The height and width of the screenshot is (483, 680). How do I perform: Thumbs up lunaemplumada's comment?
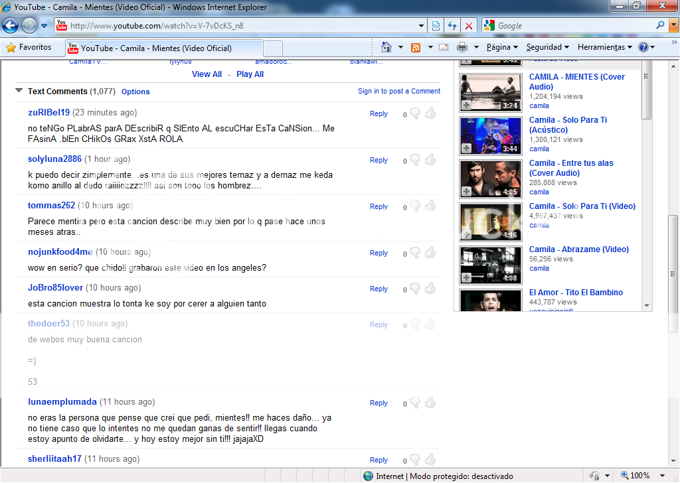coord(430,403)
